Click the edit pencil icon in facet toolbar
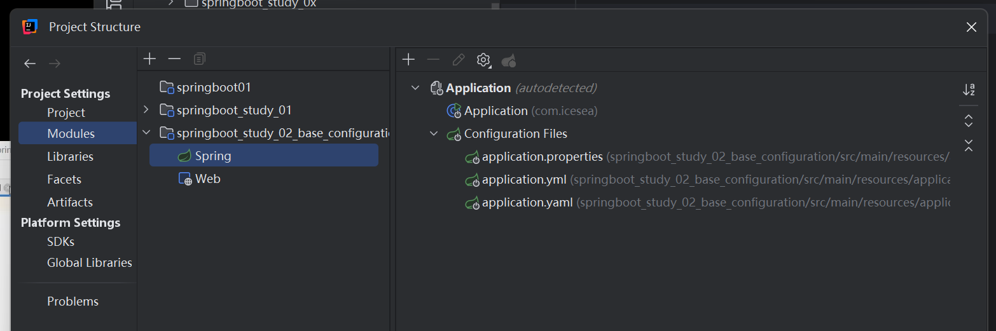The width and height of the screenshot is (996, 331). tap(458, 60)
